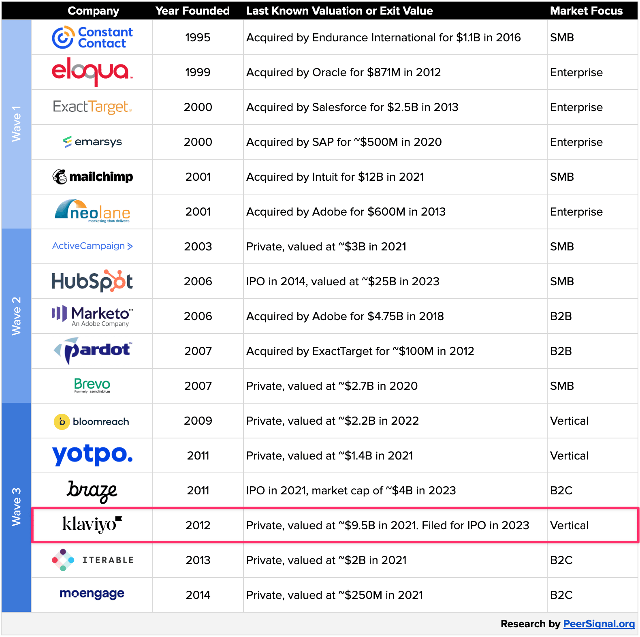Viewport: 640px width, 637px height.
Task: Click the emarsys logo
Action: tap(92, 142)
